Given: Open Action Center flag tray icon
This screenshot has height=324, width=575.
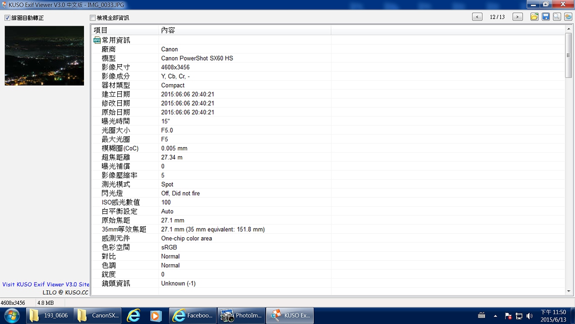Looking at the screenshot, I should (x=508, y=316).
